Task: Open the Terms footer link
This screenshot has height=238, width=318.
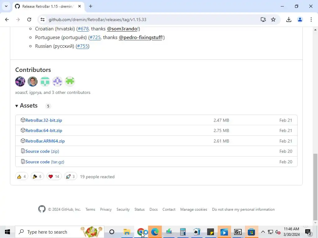Action: coord(90,209)
